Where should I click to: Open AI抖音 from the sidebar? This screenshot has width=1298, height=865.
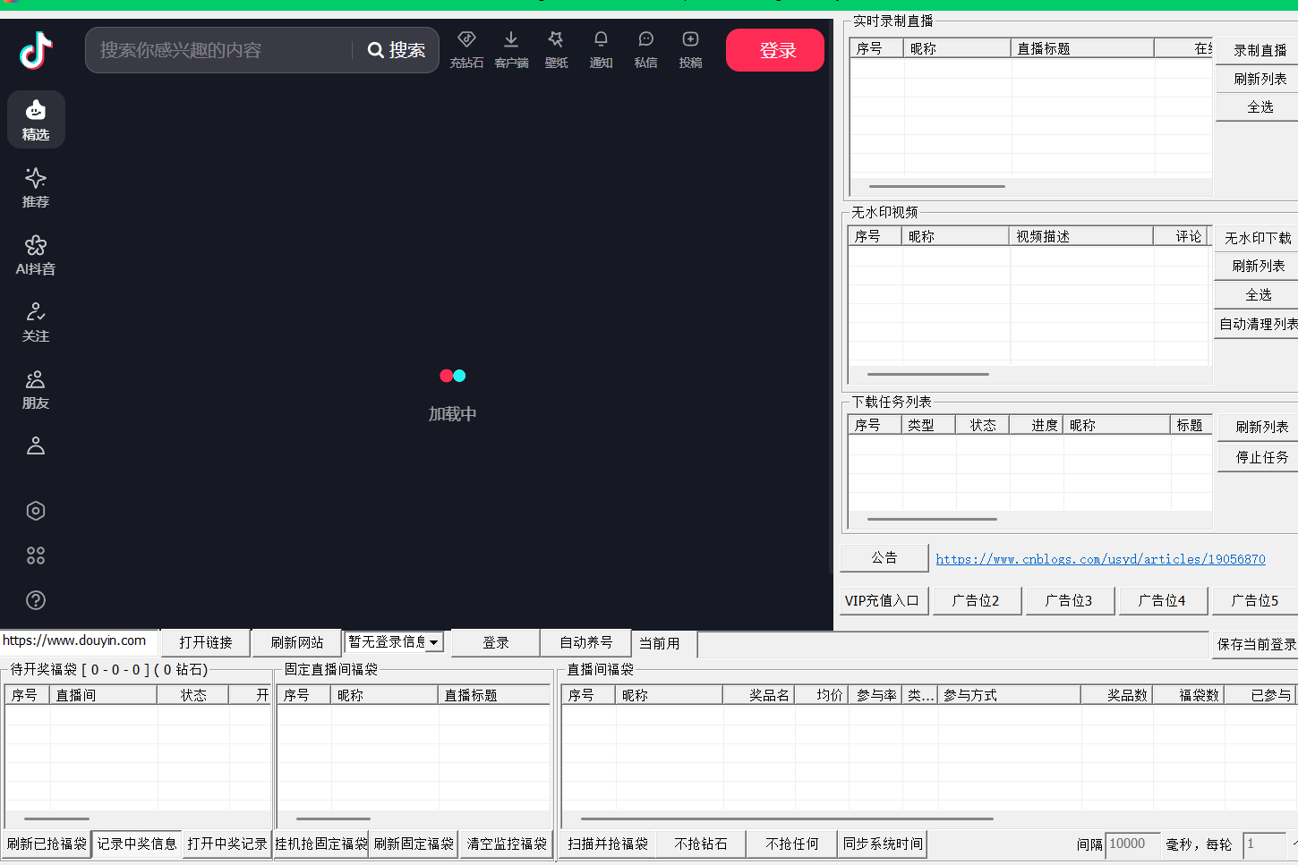pyautogui.click(x=36, y=253)
